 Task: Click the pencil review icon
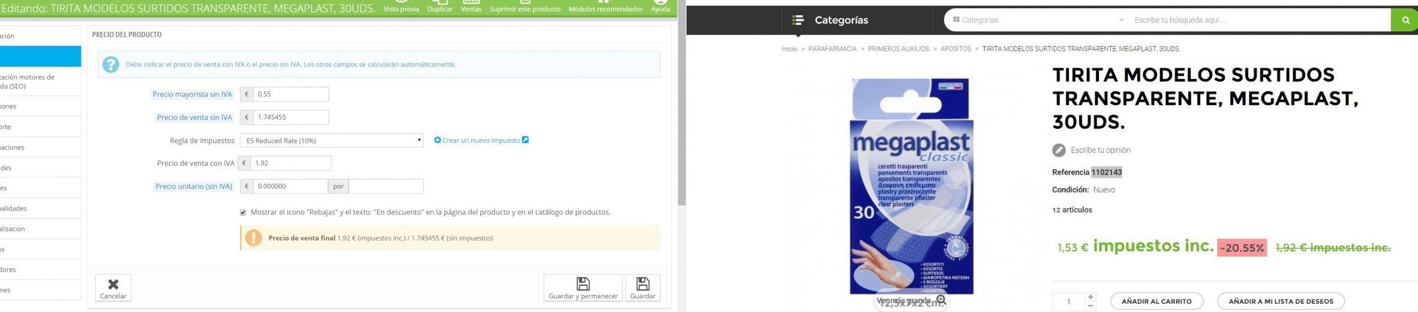1059,150
